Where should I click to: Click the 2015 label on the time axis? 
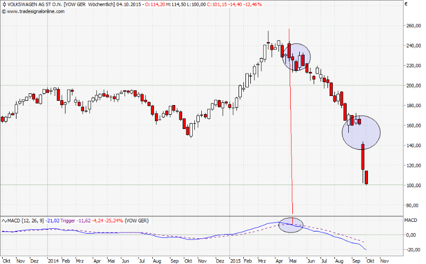pos(234,261)
